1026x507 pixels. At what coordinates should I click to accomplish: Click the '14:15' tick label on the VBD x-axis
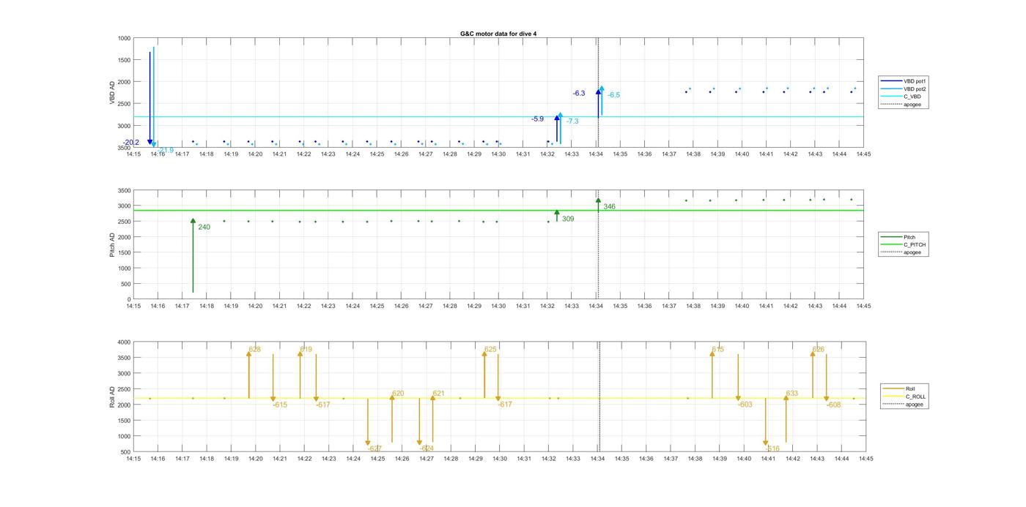[133, 154]
